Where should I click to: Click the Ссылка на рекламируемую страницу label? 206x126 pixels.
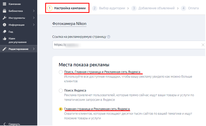(x=79, y=37)
